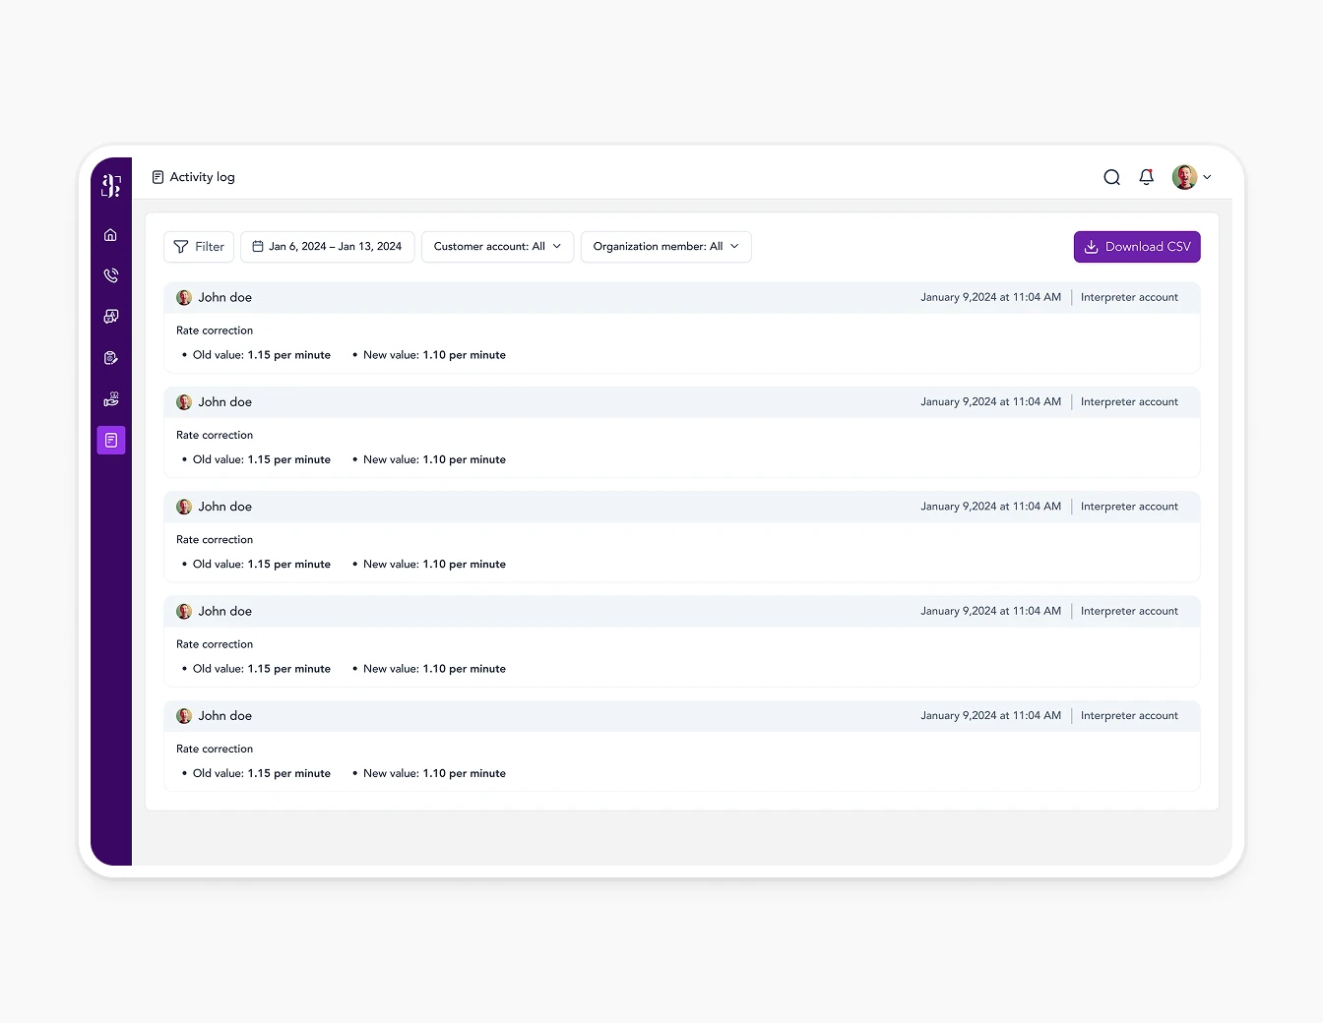This screenshot has height=1023, width=1323.
Task: Click the app logo at sidebar top
Action: (109, 184)
